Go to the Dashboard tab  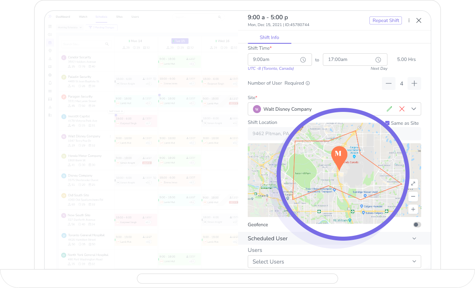point(63,17)
